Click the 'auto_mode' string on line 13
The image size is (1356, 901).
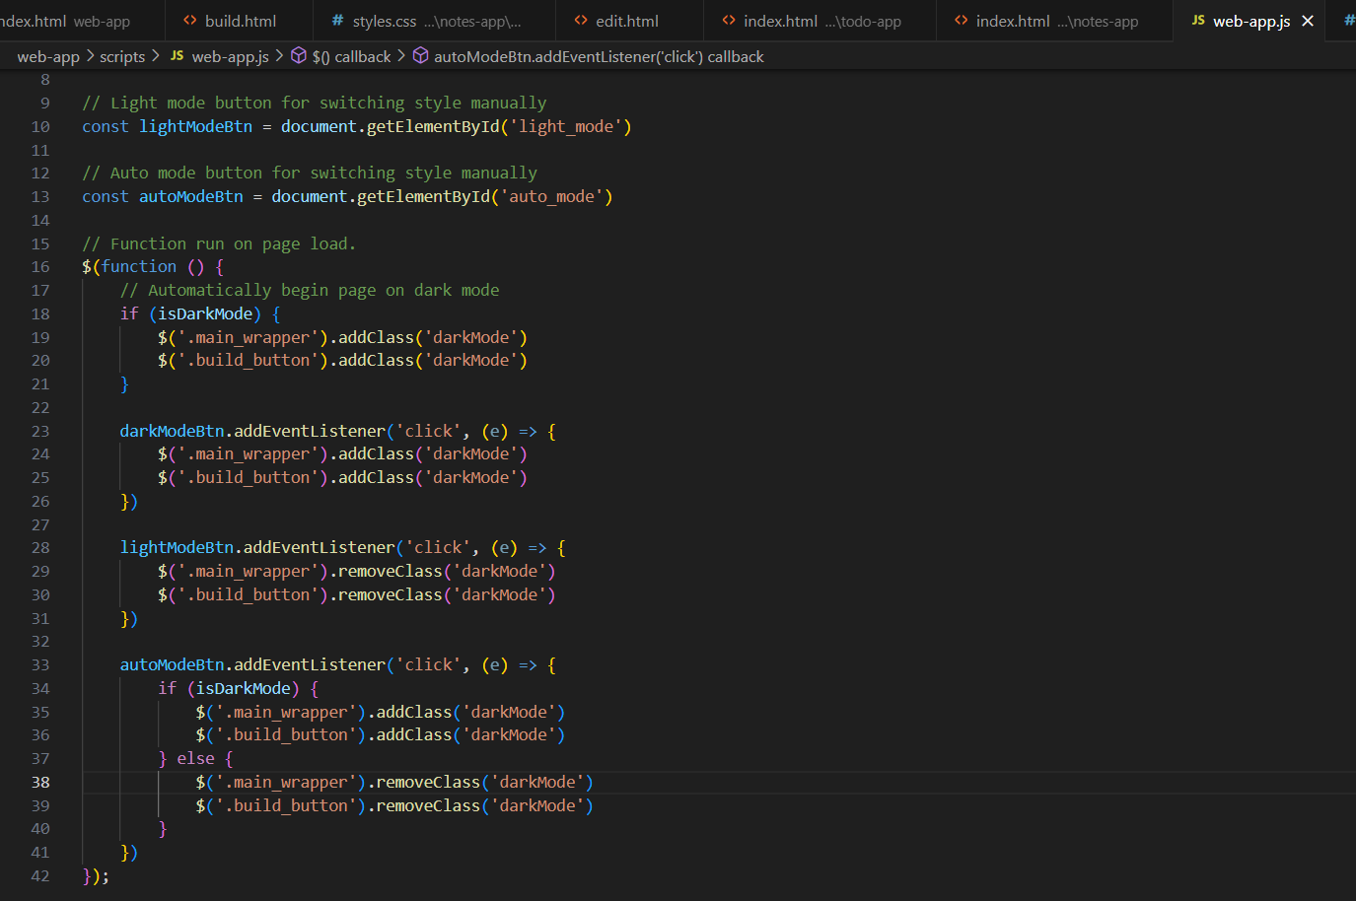click(x=552, y=196)
